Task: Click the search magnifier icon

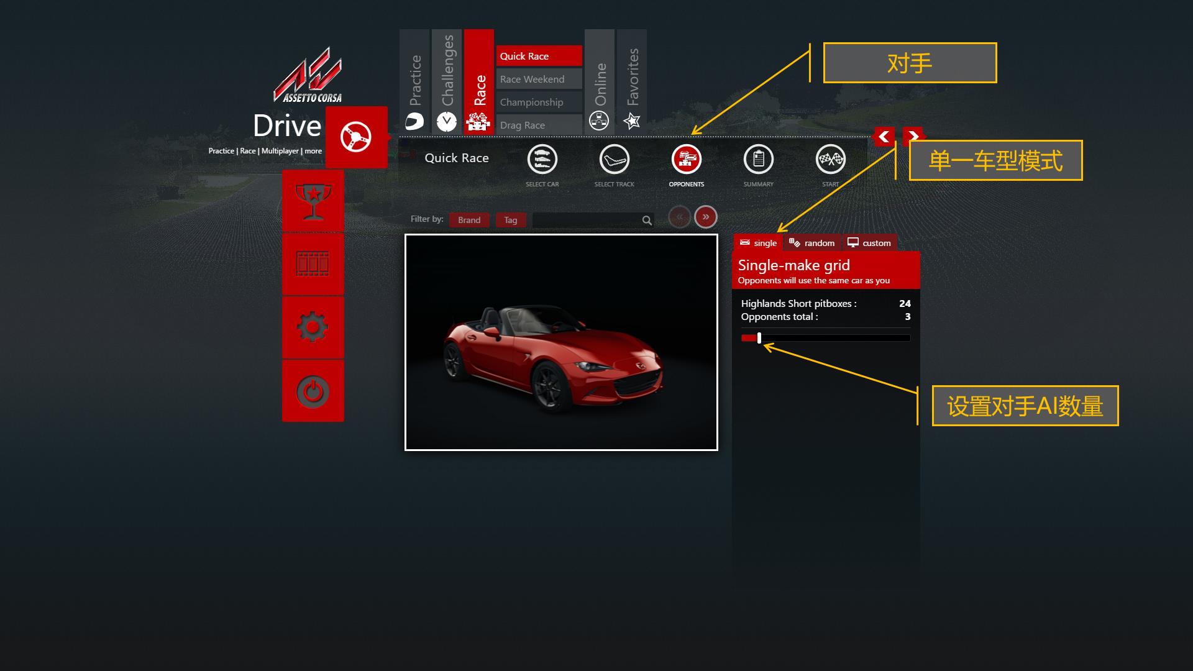Action: click(x=647, y=220)
